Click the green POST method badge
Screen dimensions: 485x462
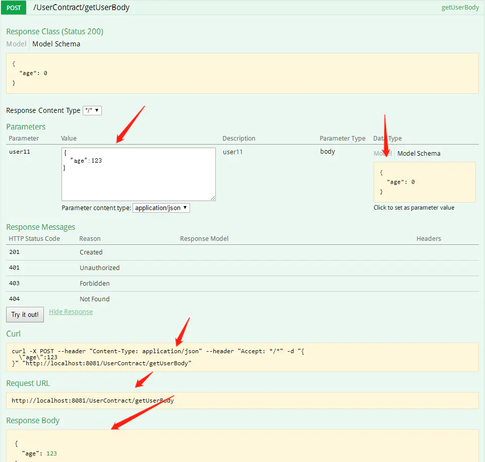14,8
